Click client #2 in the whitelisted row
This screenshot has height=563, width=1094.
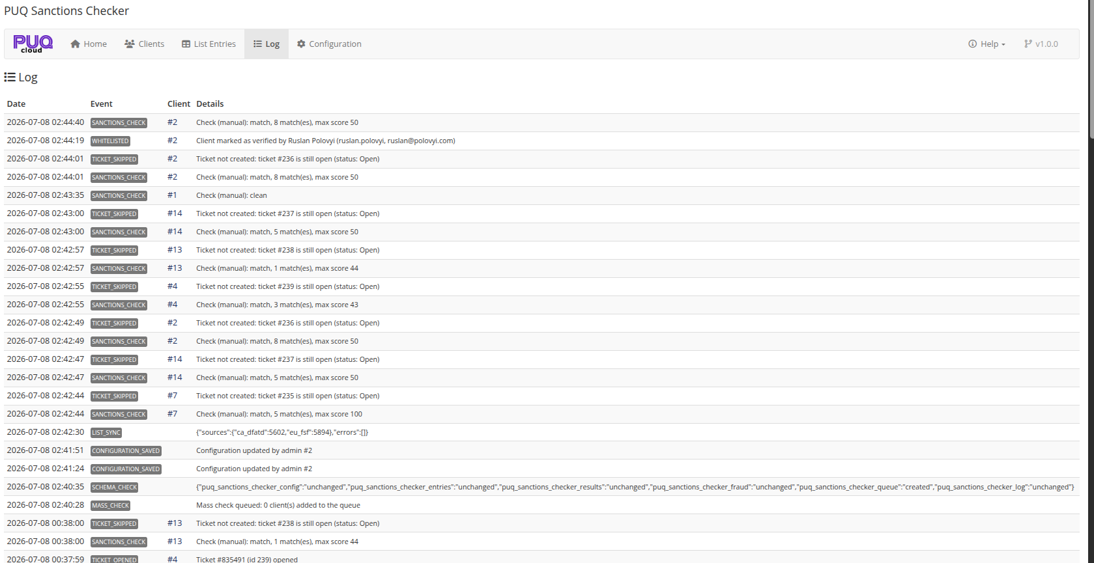[x=172, y=141]
